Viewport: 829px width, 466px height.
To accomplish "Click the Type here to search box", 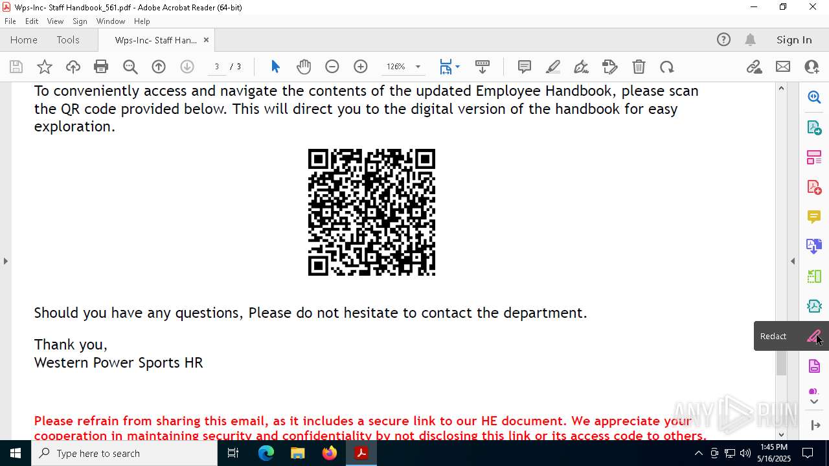I will pos(124,453).
